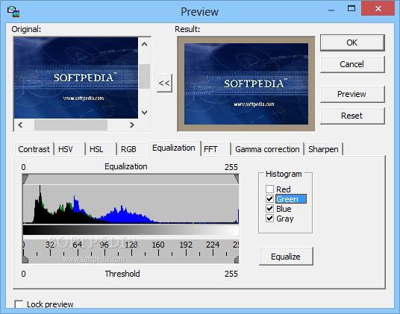Click the Preview button

pos(352,94)
